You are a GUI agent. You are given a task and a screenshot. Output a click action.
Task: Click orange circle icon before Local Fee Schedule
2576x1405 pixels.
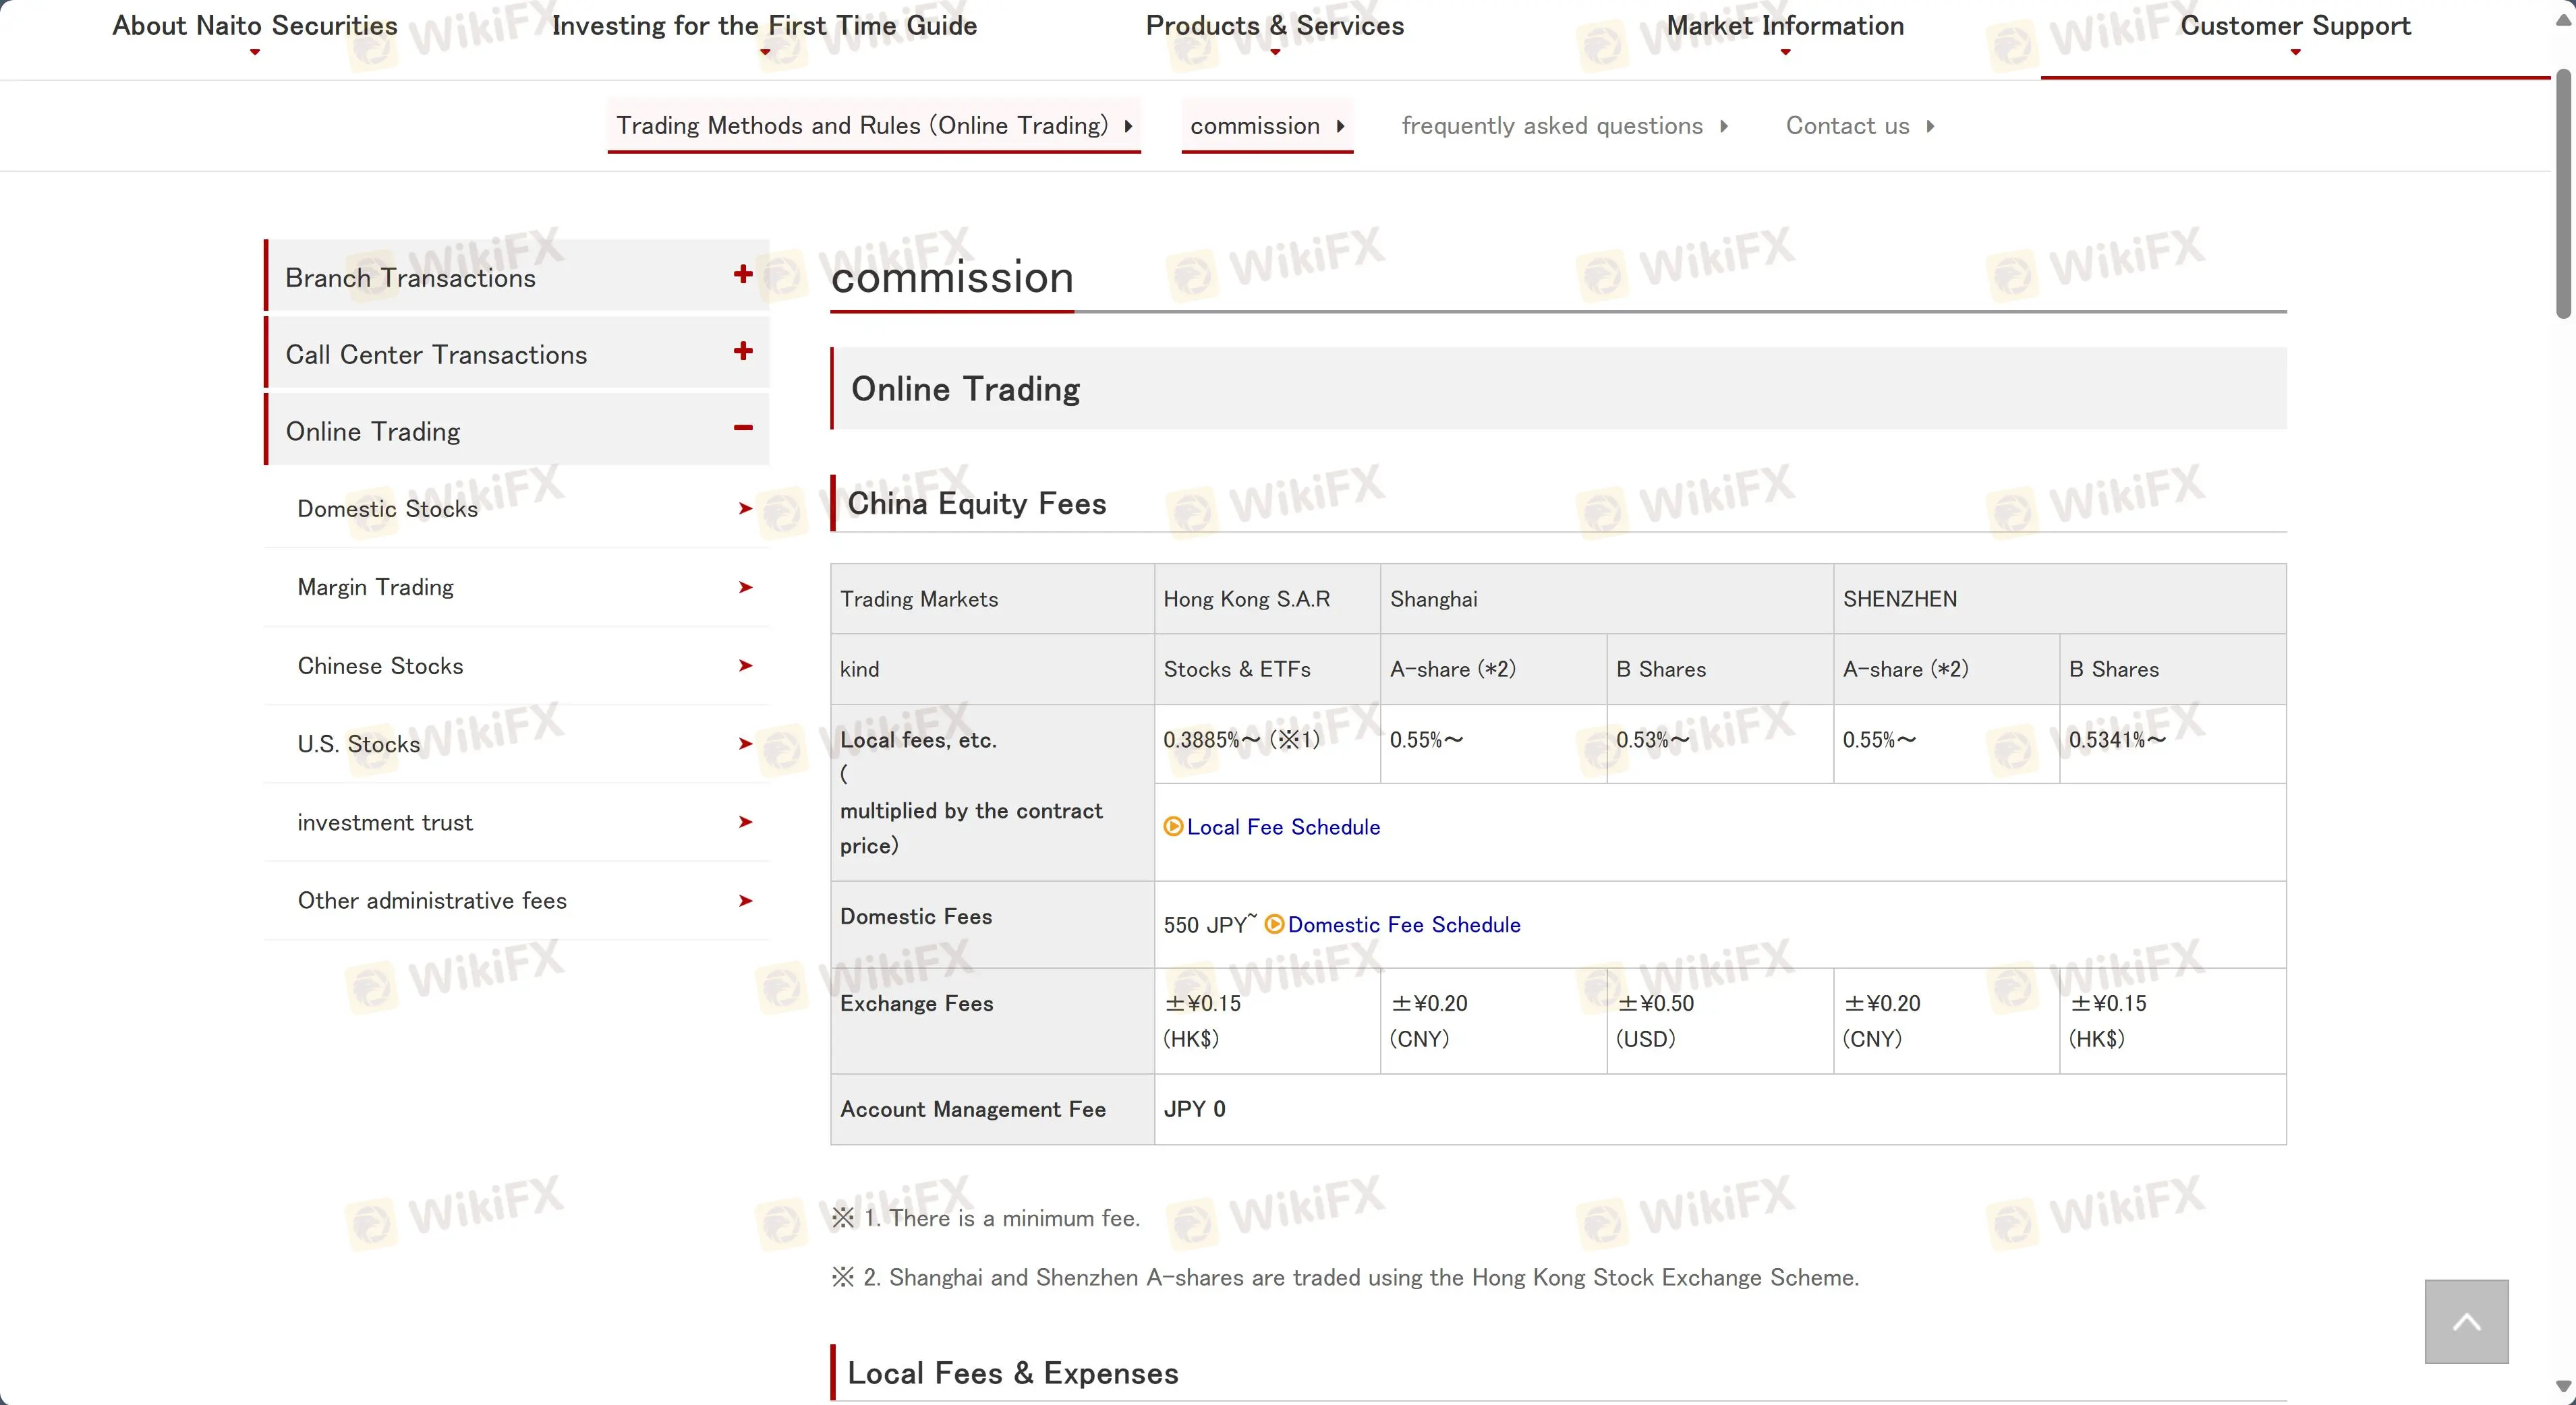[1173, 827]
